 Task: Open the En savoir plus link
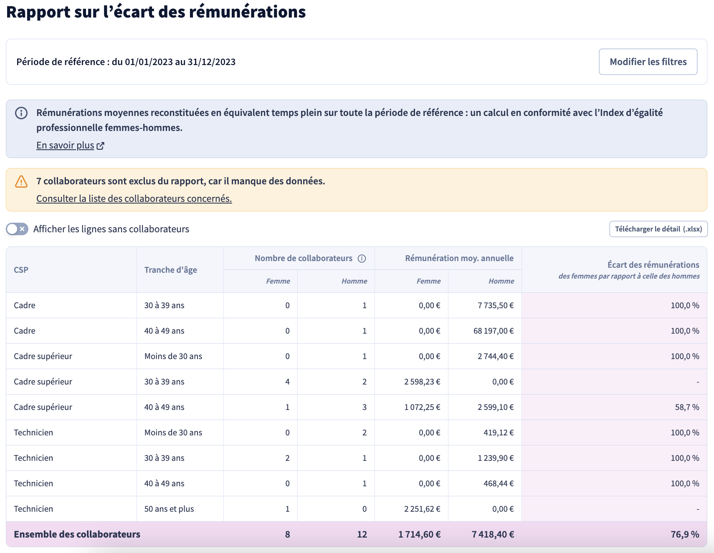[65, 145]
